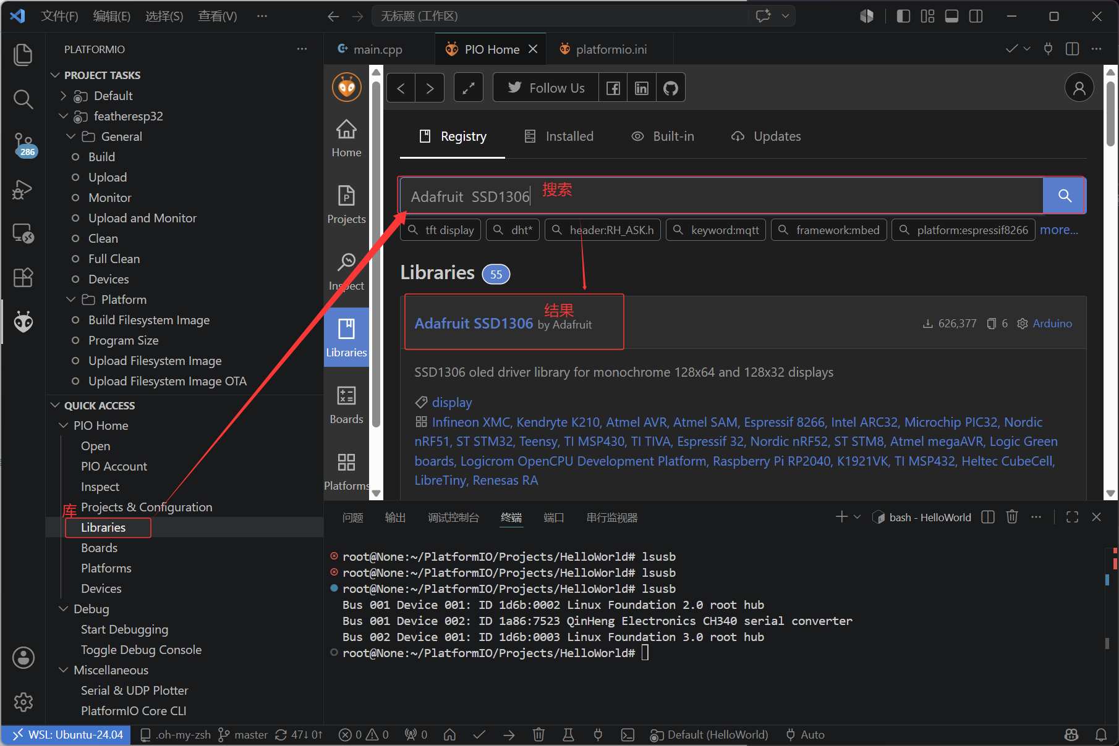
Task: Collapse the featheresp32 task group
Action: (x=63, y=116)
